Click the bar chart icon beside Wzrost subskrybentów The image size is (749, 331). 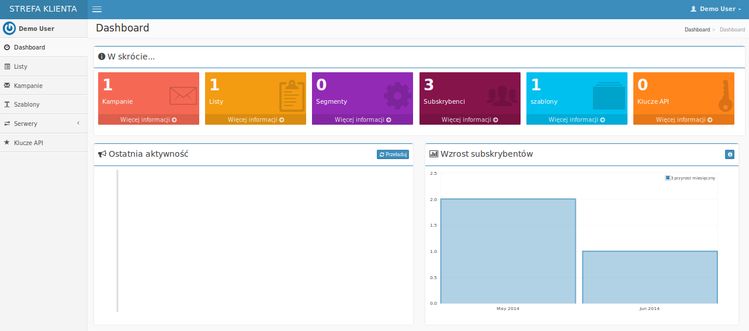coord(434,154)
